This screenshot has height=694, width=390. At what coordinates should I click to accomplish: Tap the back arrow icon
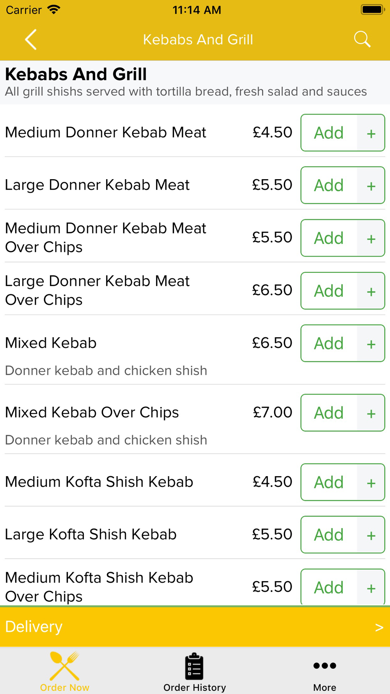[x=31, y=39]
